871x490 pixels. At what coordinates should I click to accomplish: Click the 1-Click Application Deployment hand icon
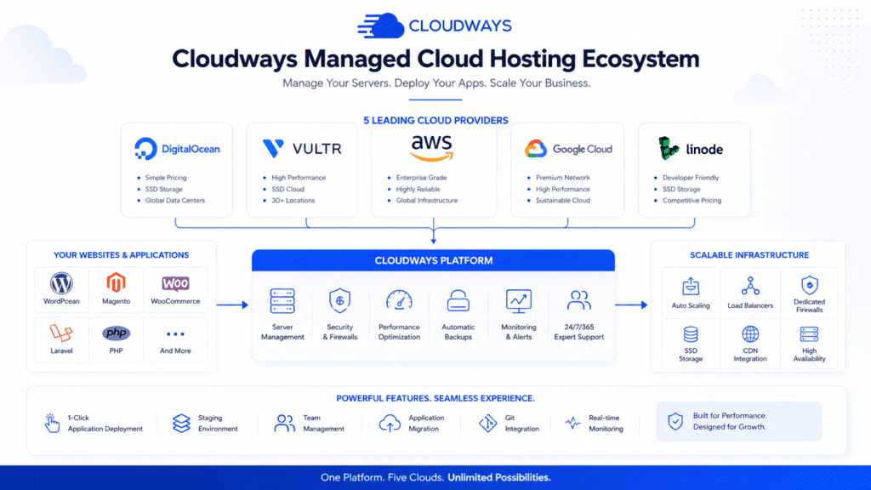(x=52, y=423)
